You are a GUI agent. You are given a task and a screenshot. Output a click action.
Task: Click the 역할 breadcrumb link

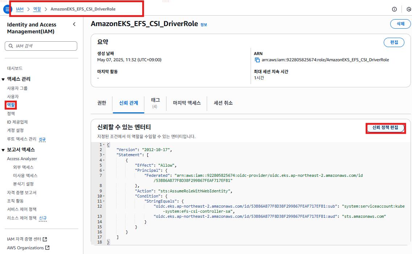coord(37,9)
